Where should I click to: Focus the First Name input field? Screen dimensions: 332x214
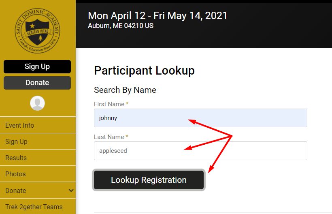coord(200,118)
